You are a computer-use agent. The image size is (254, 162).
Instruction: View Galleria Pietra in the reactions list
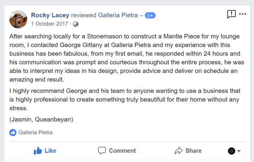(35, 132)
